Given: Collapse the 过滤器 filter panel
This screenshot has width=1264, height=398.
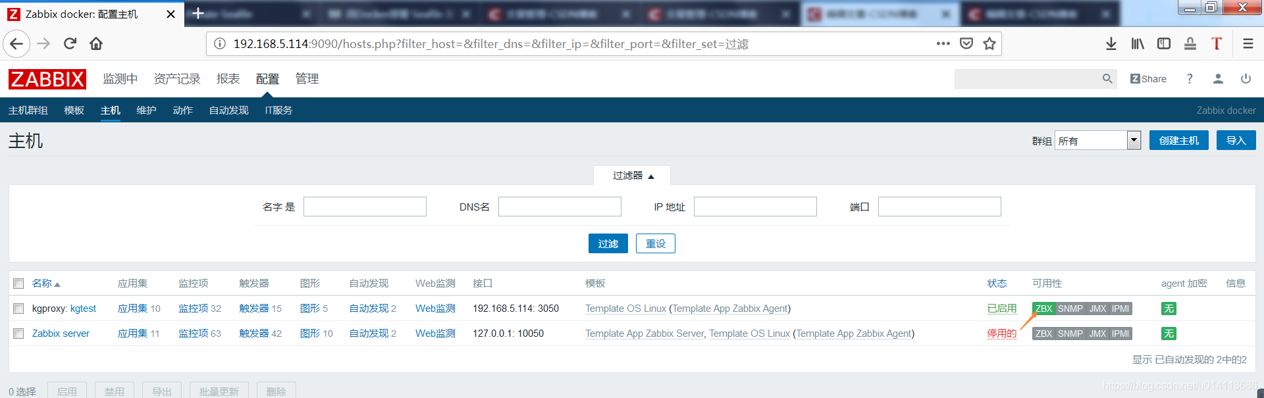Looking at the screenshot, I should point(633,176).
